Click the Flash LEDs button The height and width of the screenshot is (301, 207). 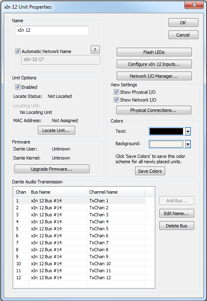click(154, 52)
